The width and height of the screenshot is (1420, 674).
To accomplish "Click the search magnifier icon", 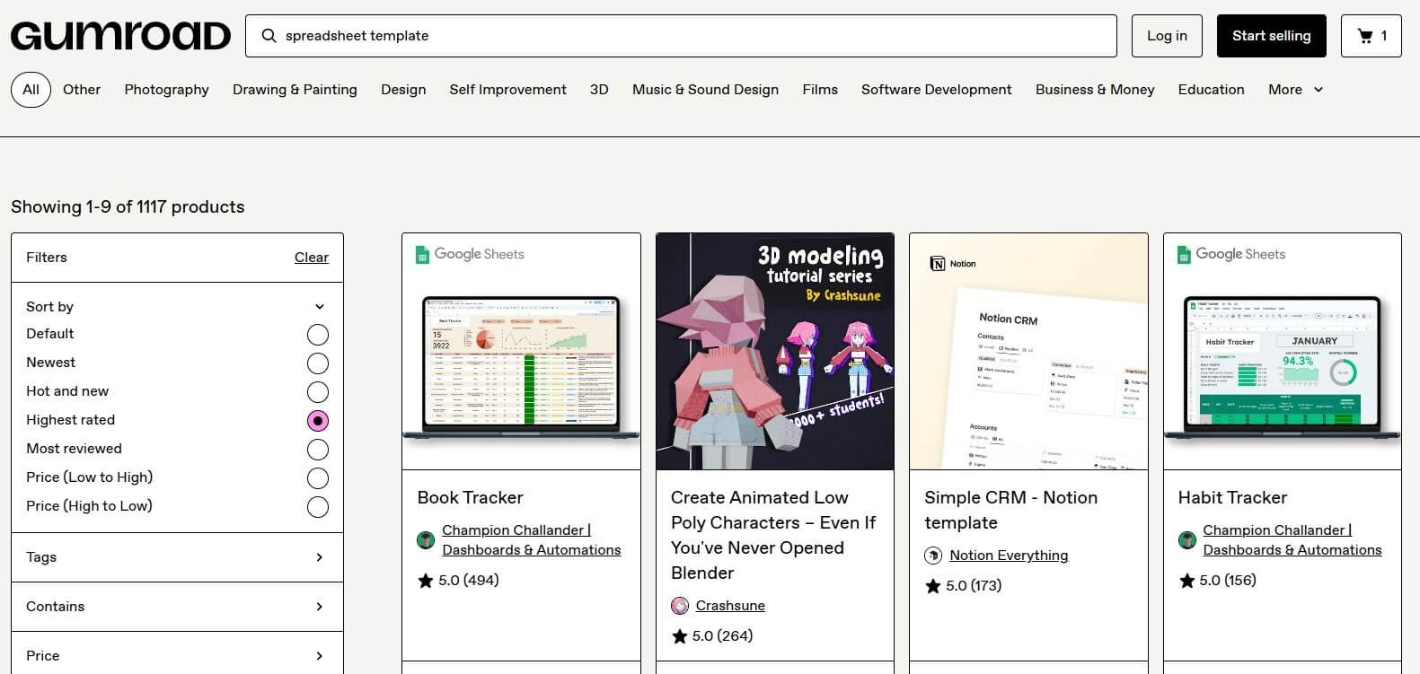I will [269, 36].
